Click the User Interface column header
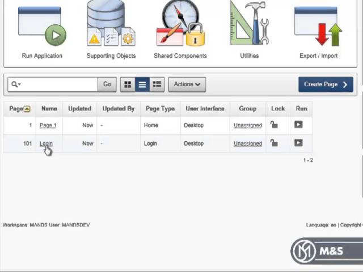This screenshot has height=272, width=363. [205, 109]
